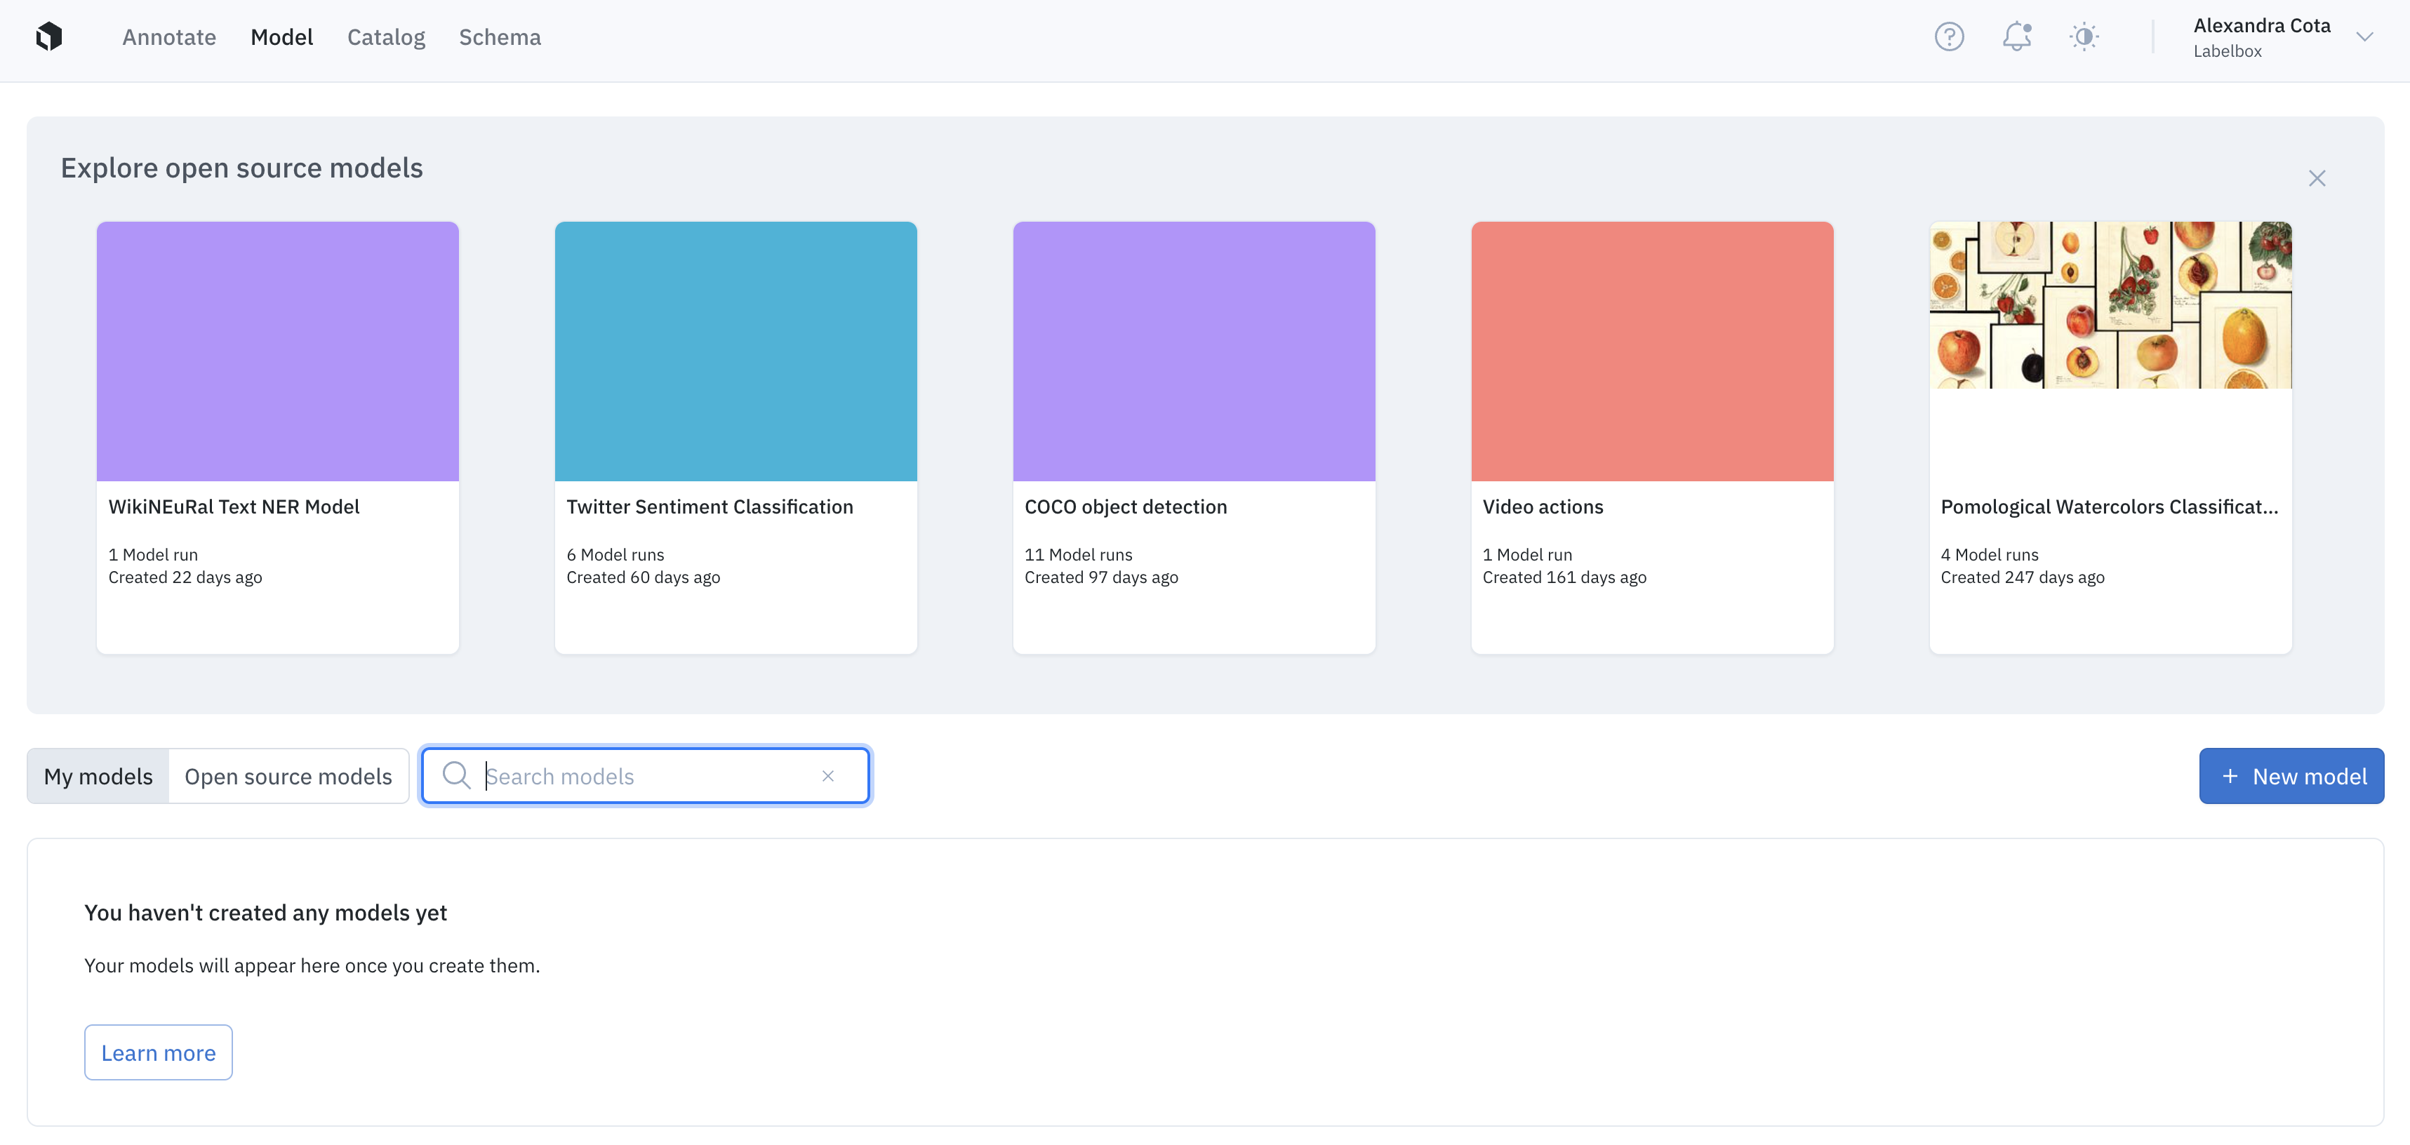The height and width of the screenshot is (1145, 2410).
Task: Open the Video actions model card
Action: click(x=1651, y=438)
